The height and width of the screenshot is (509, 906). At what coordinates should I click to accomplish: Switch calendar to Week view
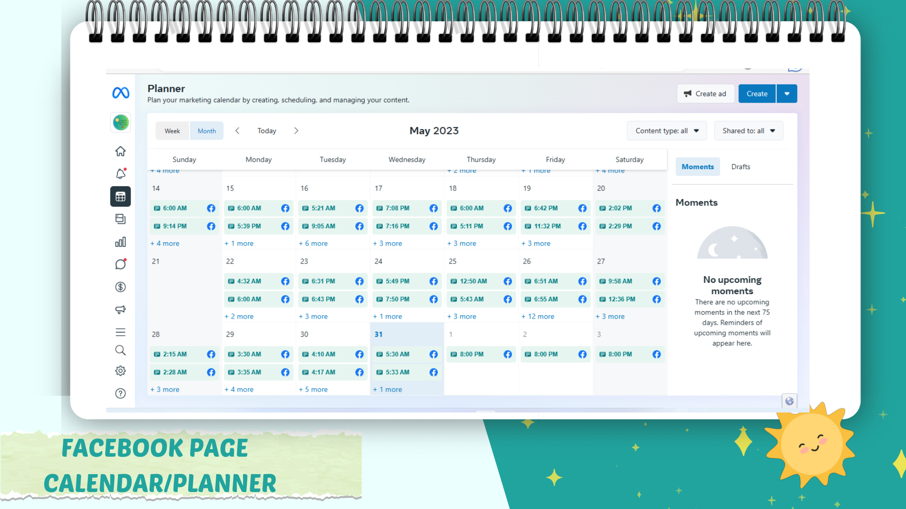coord(172,131)
